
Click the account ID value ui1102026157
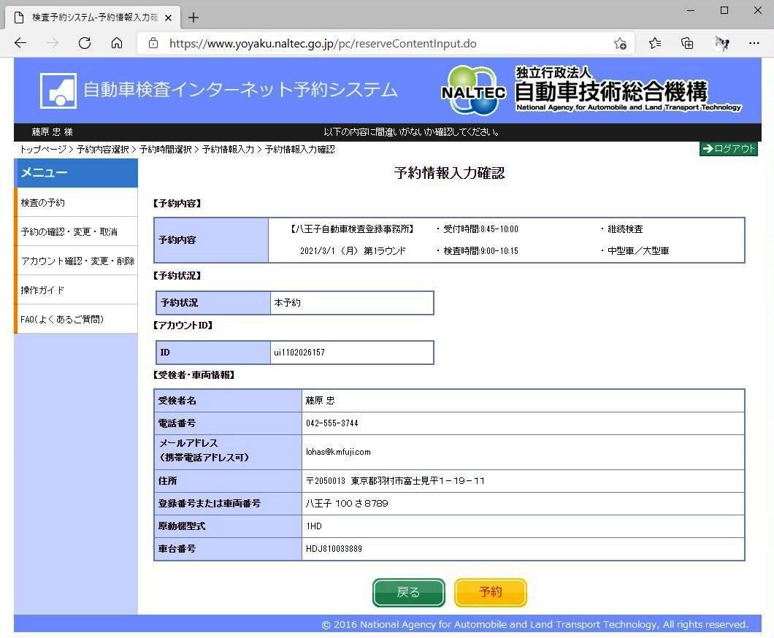(299, 353)
